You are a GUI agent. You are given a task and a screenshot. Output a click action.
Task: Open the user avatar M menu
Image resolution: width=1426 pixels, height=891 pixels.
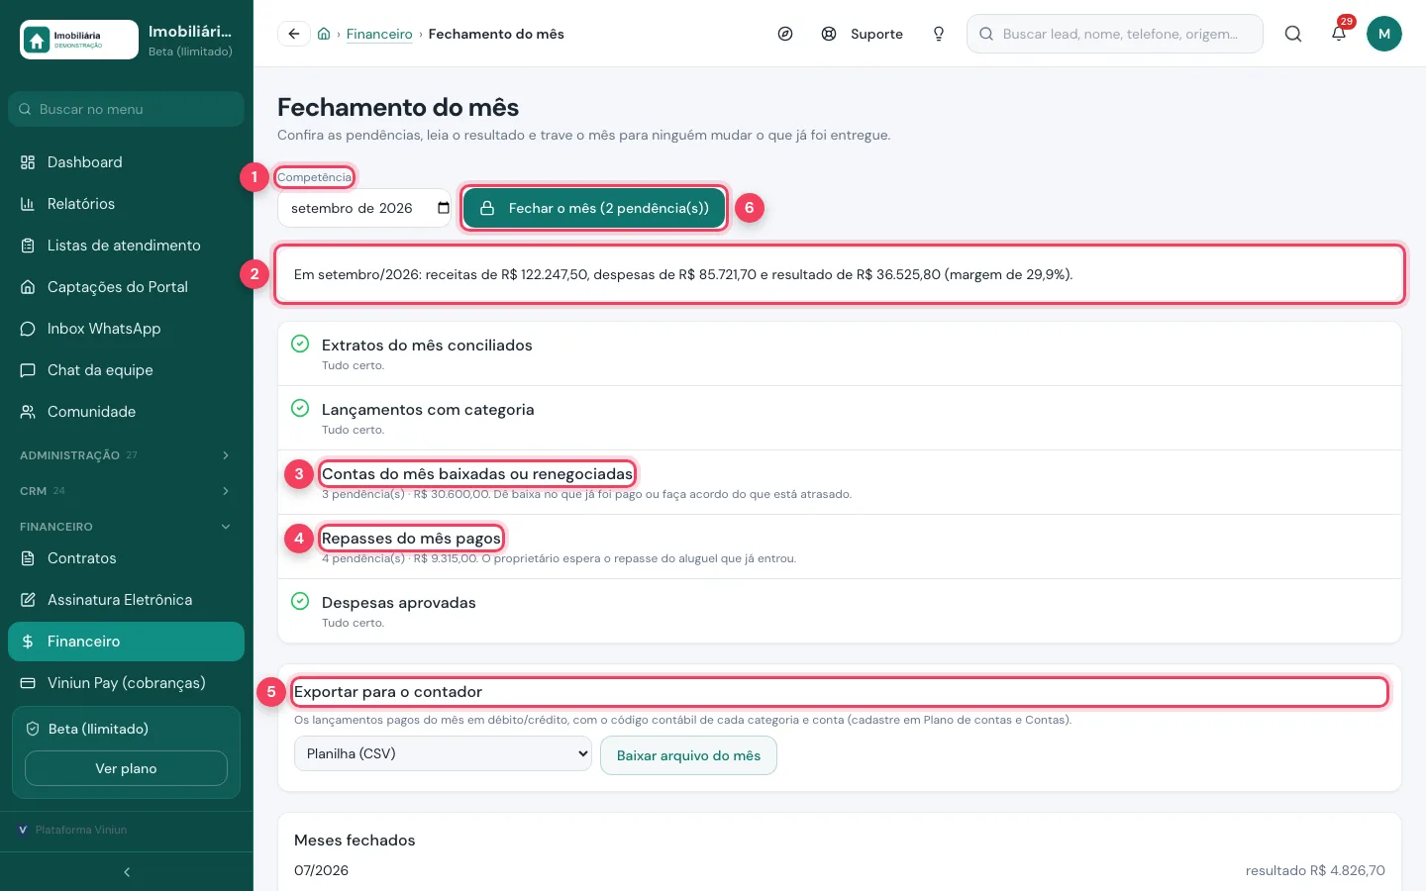point(1384,34)
